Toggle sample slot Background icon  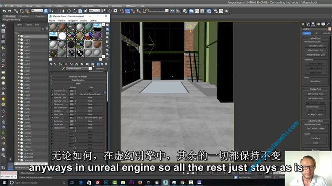tap(108, 33)
